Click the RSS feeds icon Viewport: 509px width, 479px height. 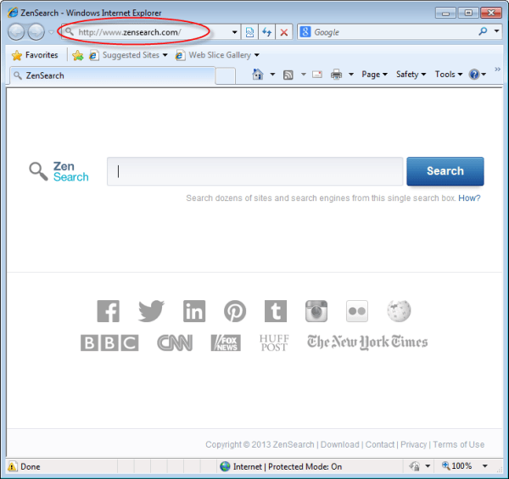coord(288,75)
